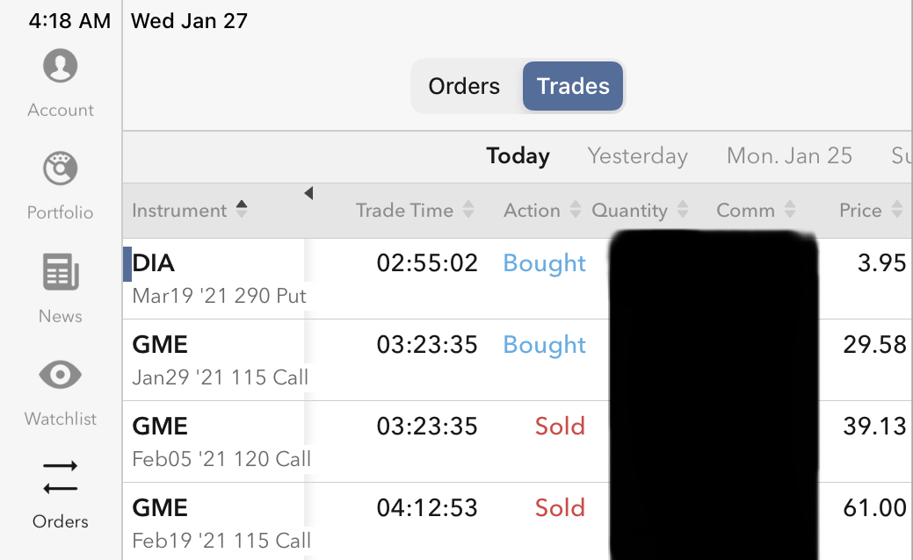This screenshot has height=560, width=913.
Task: Show the Yesterday trades tab
Action: (x=637, y=156)
